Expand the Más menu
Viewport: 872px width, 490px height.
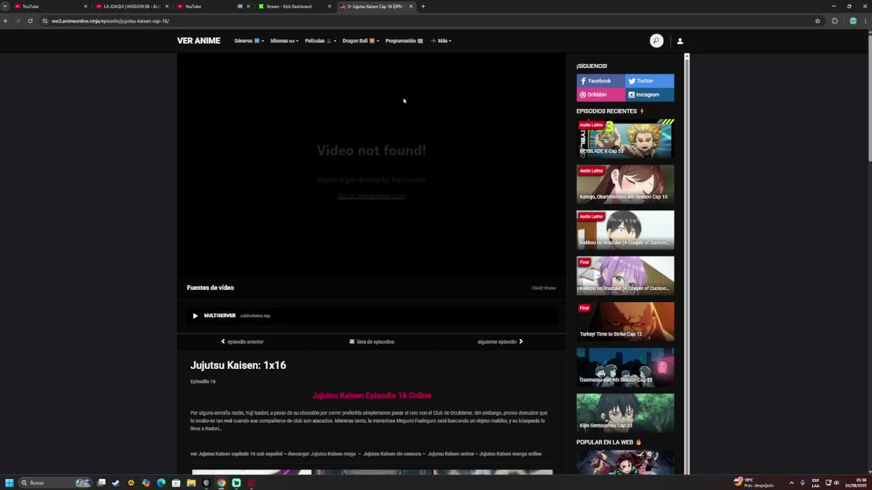[x=441, y=41]
